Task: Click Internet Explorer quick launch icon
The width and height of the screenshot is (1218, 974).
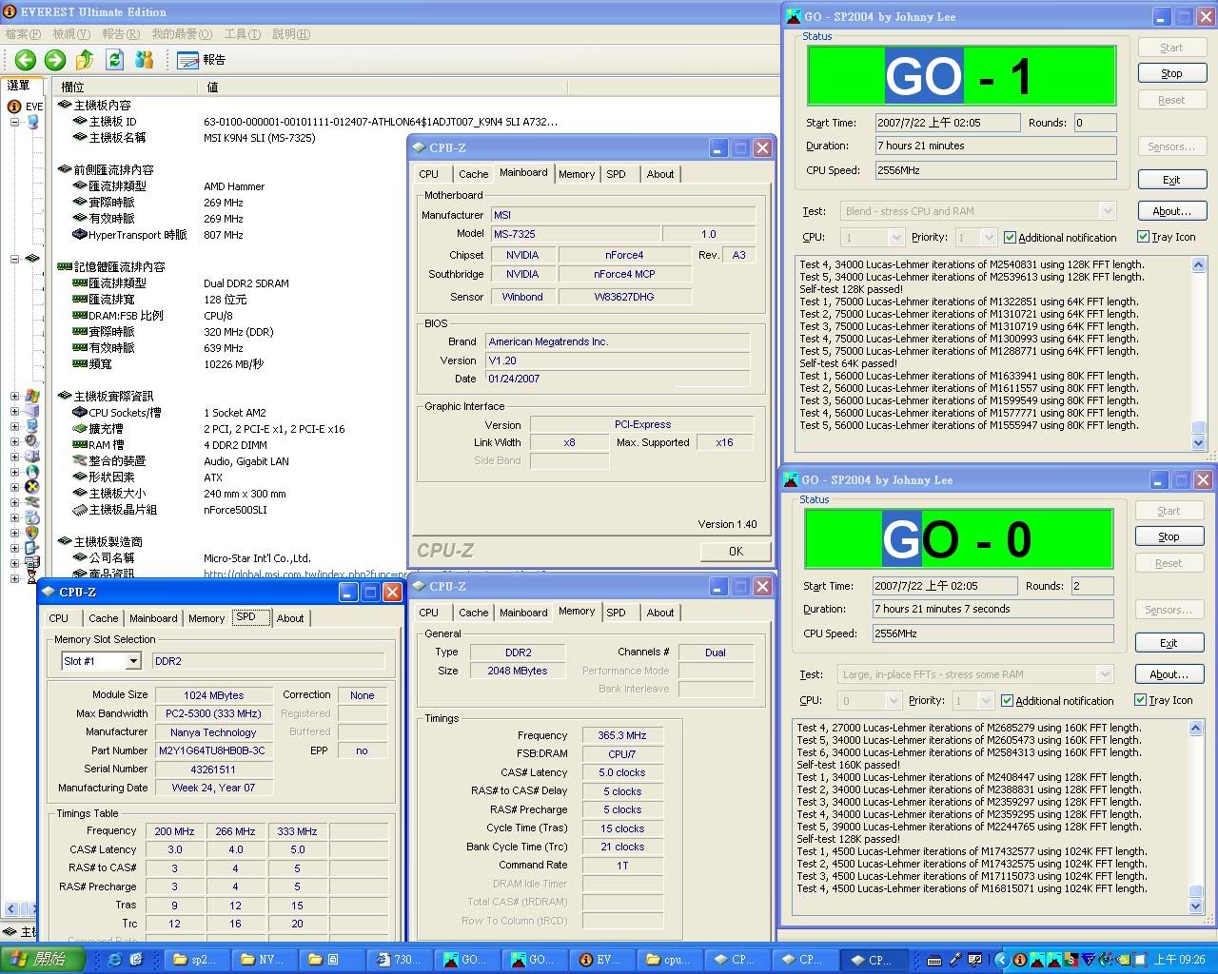Action: (115, 960)
